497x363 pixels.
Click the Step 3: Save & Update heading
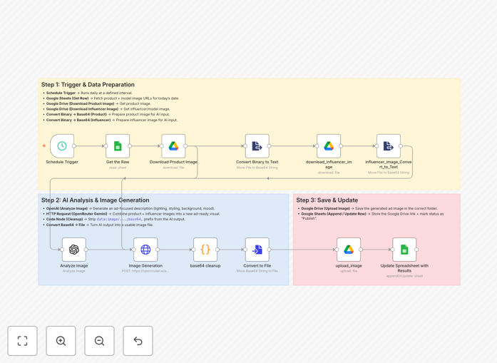327,200
